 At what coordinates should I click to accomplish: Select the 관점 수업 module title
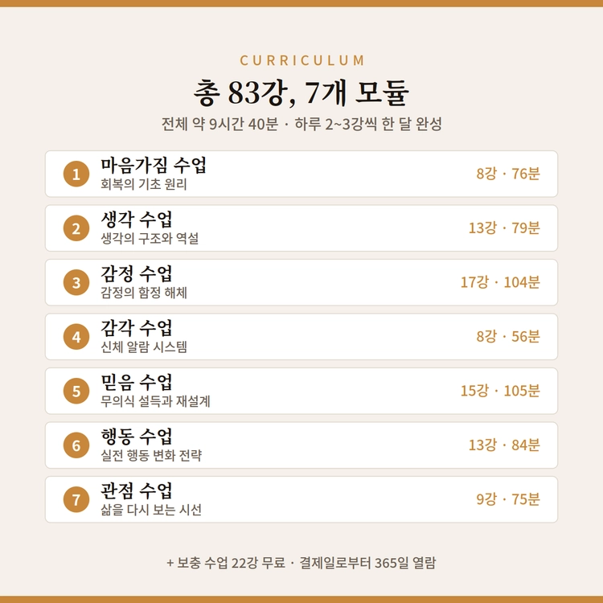(x=137, y=490)
